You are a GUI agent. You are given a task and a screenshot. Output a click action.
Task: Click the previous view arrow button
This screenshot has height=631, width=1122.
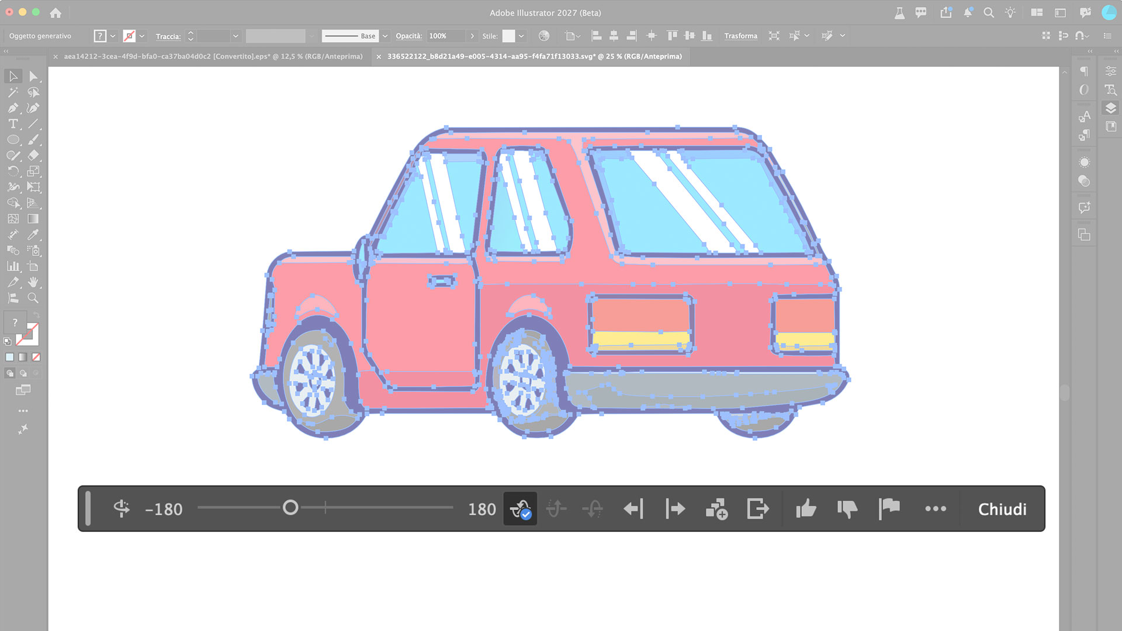click(633, 509)
